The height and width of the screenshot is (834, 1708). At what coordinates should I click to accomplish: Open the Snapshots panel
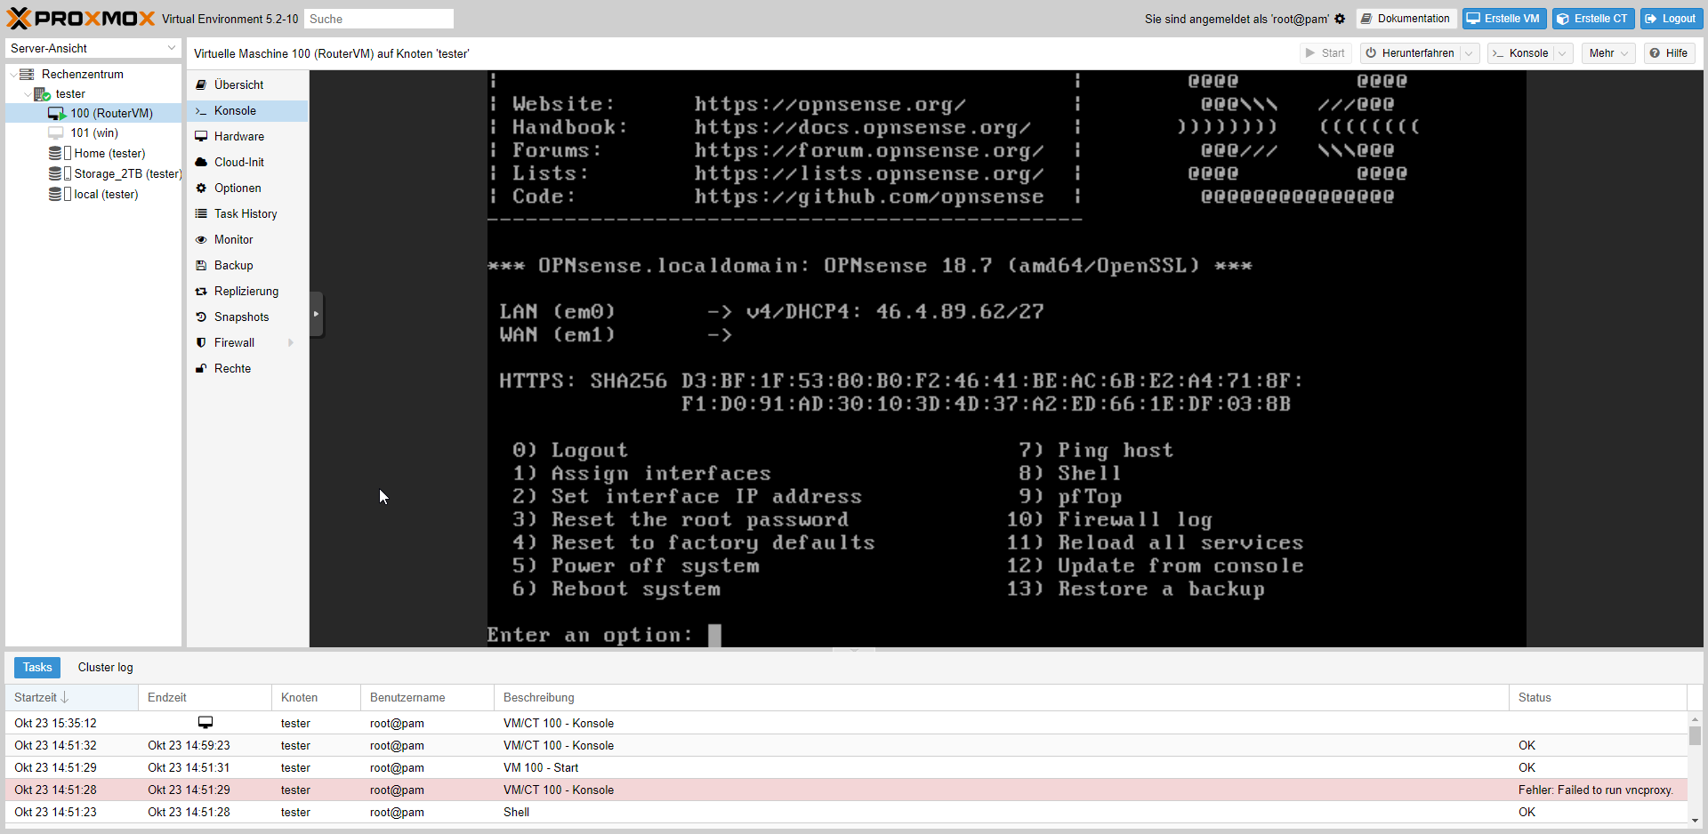241,317
